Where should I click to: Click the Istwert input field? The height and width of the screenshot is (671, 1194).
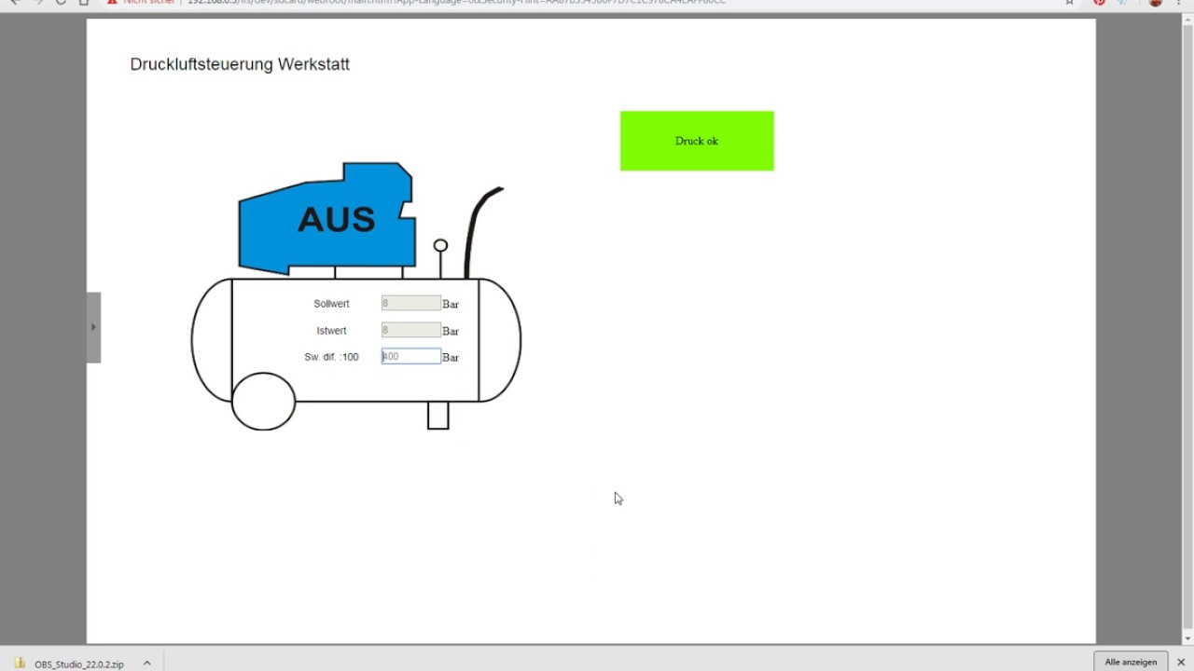point(411,330)
